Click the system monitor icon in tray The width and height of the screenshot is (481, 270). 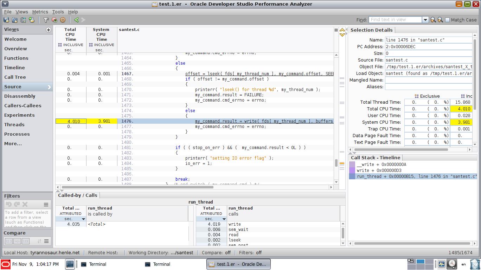pos(442,264)
